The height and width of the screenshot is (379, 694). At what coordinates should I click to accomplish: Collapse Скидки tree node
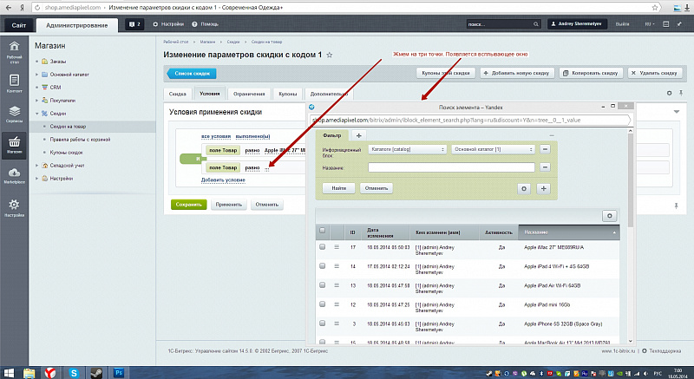point(36,114)
